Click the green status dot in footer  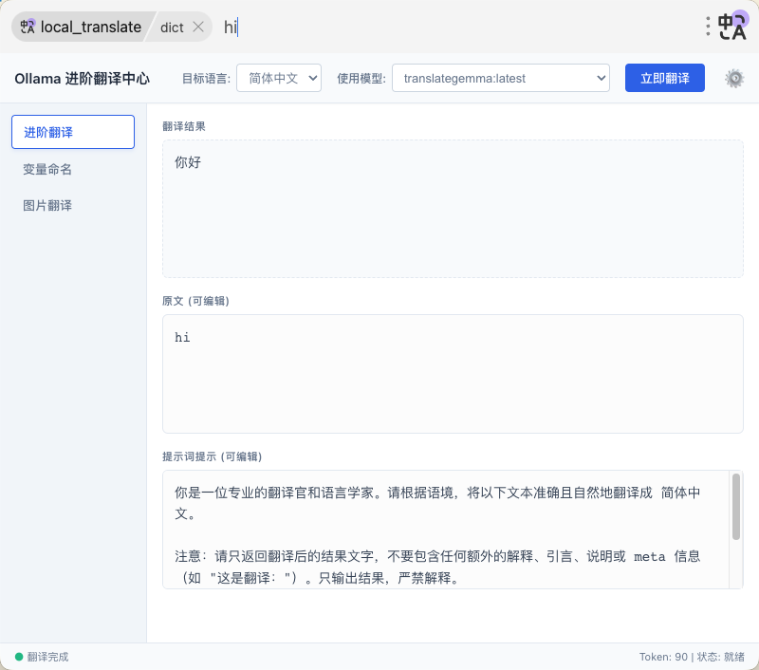19,657
